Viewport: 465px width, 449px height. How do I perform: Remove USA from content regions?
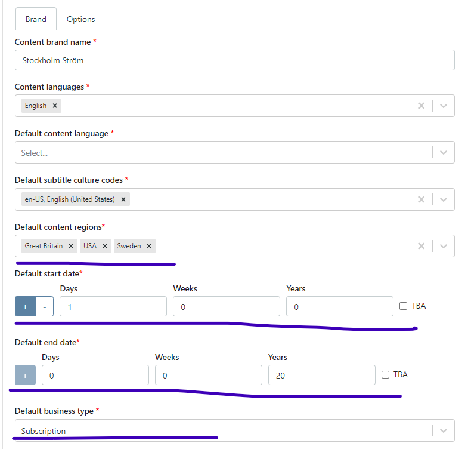click(x=104, y=246)
